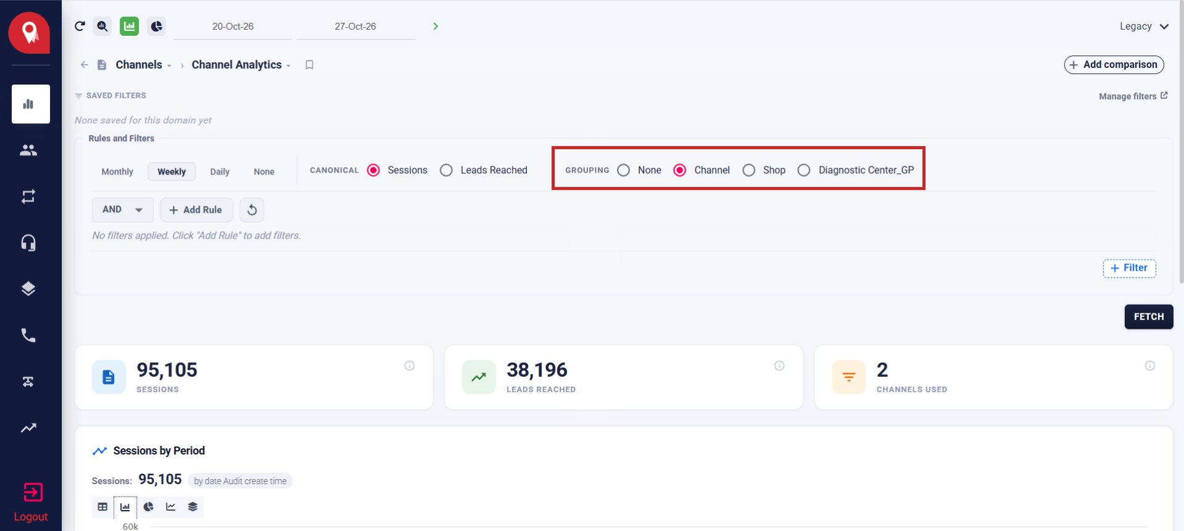Open the magnifier search analytics icon
1184x531 pixels.
click(x=102, y=26)
